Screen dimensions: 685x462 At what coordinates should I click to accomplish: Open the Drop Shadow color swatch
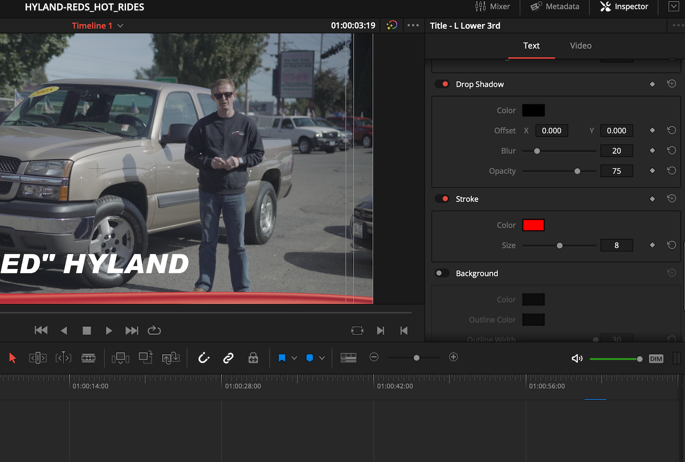(533, 110)
